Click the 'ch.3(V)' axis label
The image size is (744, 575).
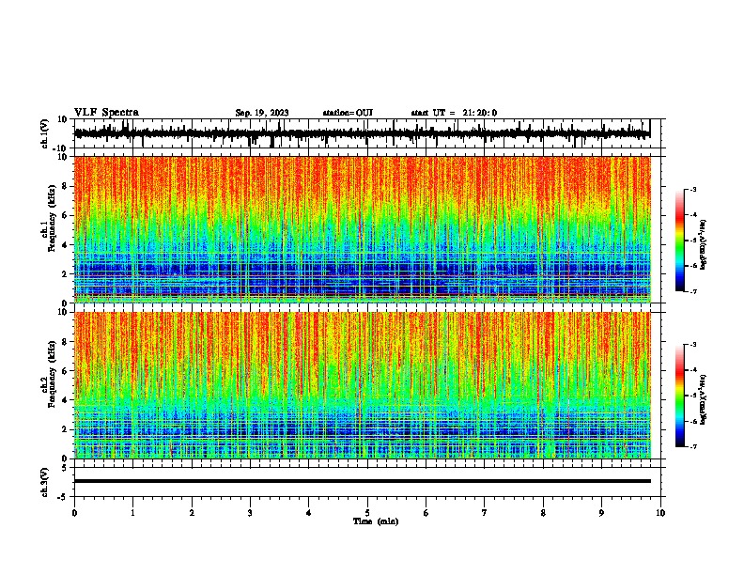(44, 482)
